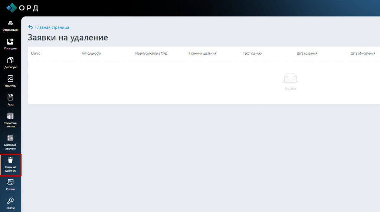The height and width of the screenshot is (212, 380).
Task: Click the Текст ошибки column header
Action: click(x=252, y=53)
